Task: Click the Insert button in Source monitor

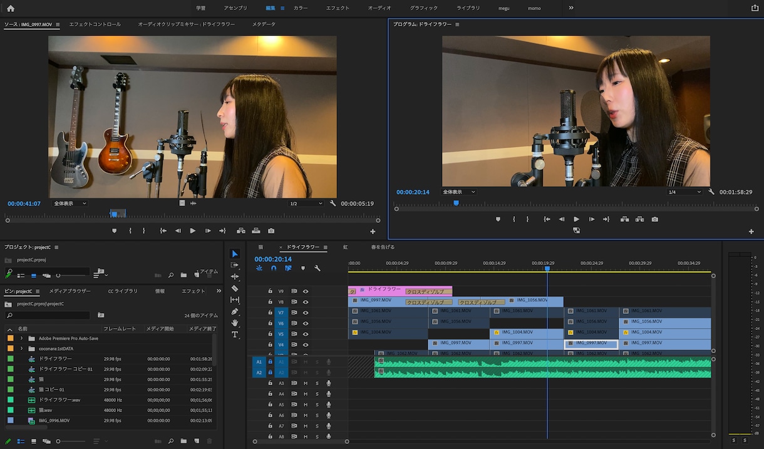Action: [x=241, y=230]
